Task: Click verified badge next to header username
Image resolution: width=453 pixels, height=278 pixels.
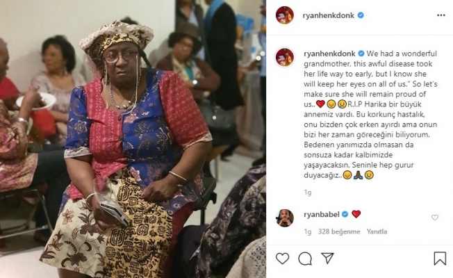Action: click(x=361, y=15)
